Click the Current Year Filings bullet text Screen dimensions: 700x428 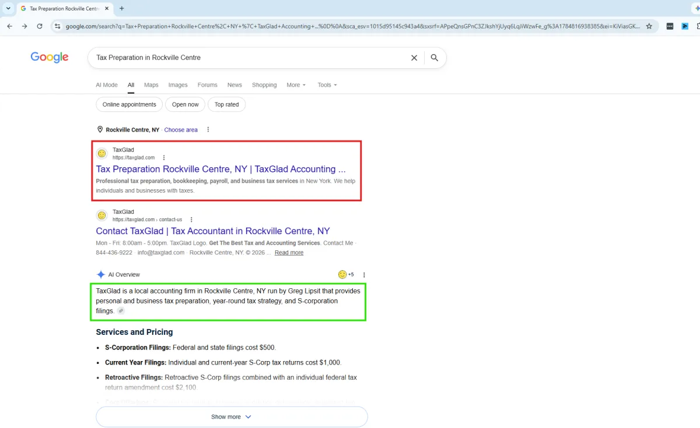tap(223, 362)
